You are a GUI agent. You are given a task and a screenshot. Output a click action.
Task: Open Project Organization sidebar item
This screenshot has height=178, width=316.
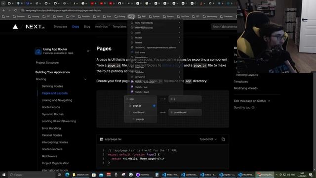pyautogui.click(x=55, y=163)
